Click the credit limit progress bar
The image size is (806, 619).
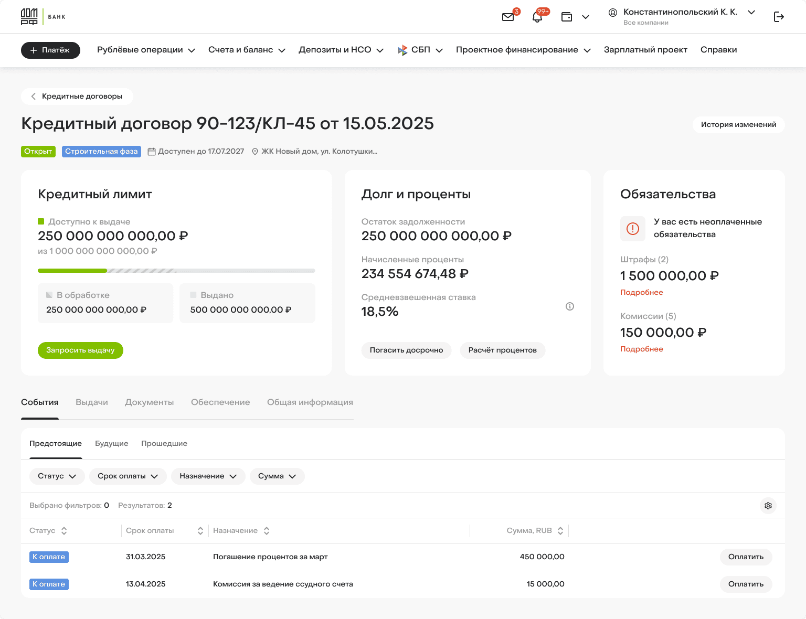tap(176, 271)
